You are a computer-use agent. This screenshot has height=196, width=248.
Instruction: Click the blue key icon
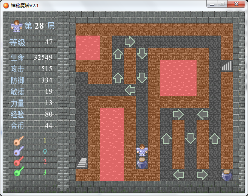click(19, 151)
